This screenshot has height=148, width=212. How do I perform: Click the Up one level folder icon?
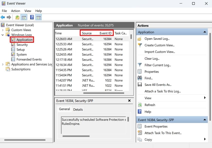[x=17, y=17]
